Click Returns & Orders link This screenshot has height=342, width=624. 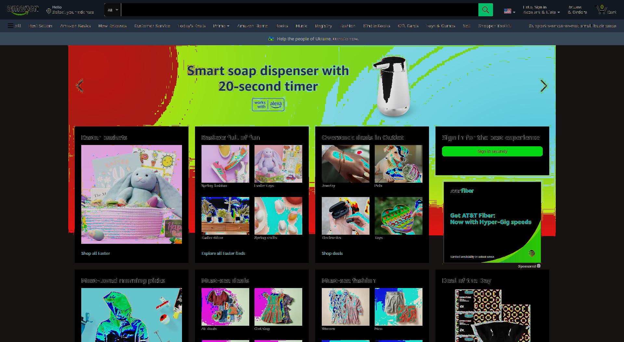[x=577, y=10]
